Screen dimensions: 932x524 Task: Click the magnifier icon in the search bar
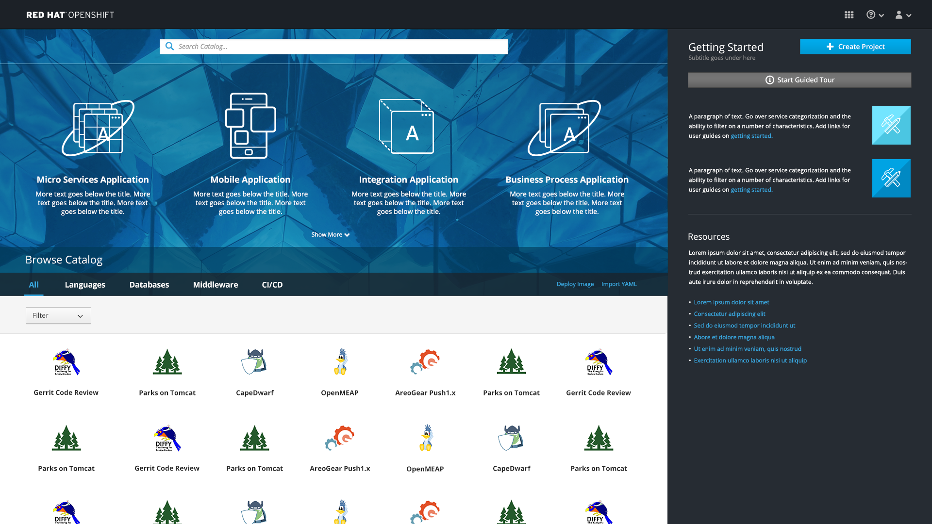click(169, 46)
